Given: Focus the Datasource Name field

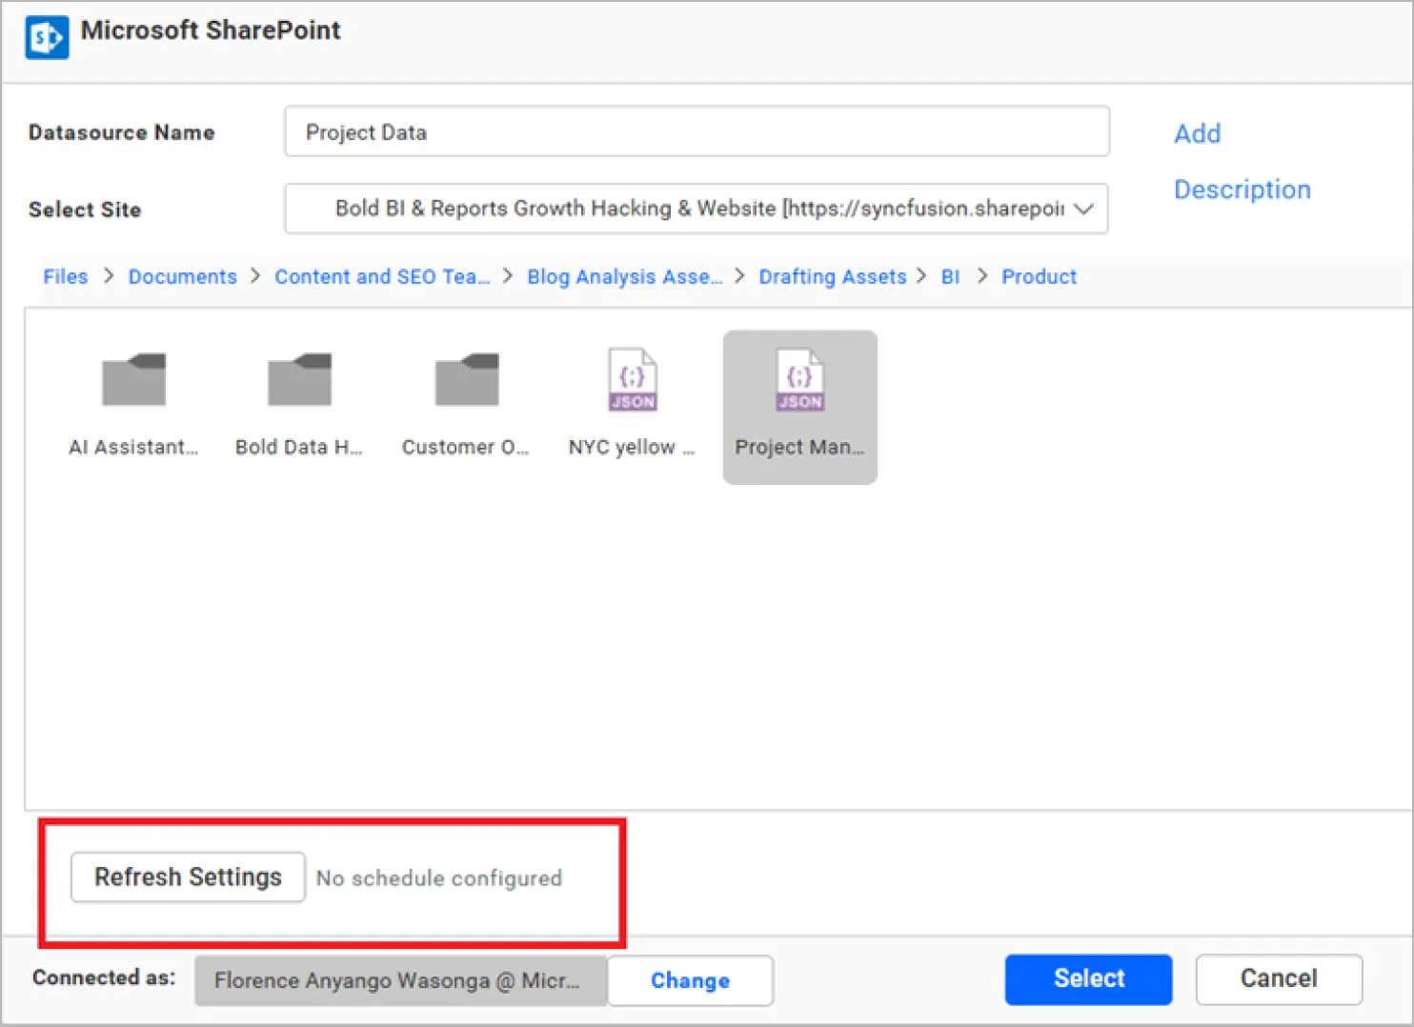Looking at the screenshot, I should pyautogui.click(x=697, y=131).
